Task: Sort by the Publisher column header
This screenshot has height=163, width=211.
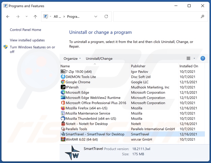Action: click(x=138, y=66)
